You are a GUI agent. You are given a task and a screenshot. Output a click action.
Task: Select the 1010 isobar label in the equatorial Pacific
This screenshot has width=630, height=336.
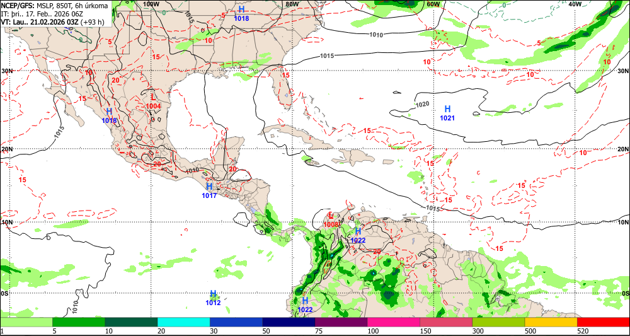[x=75, y=306]
